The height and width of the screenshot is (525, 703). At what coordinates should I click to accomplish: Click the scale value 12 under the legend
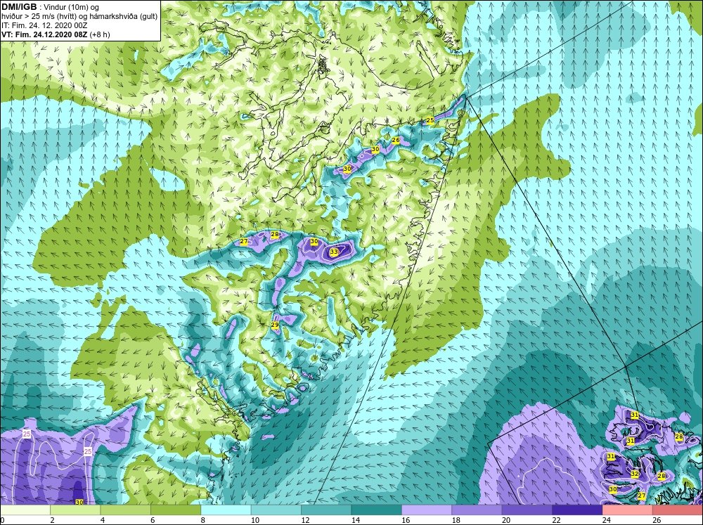coord(305,520)
